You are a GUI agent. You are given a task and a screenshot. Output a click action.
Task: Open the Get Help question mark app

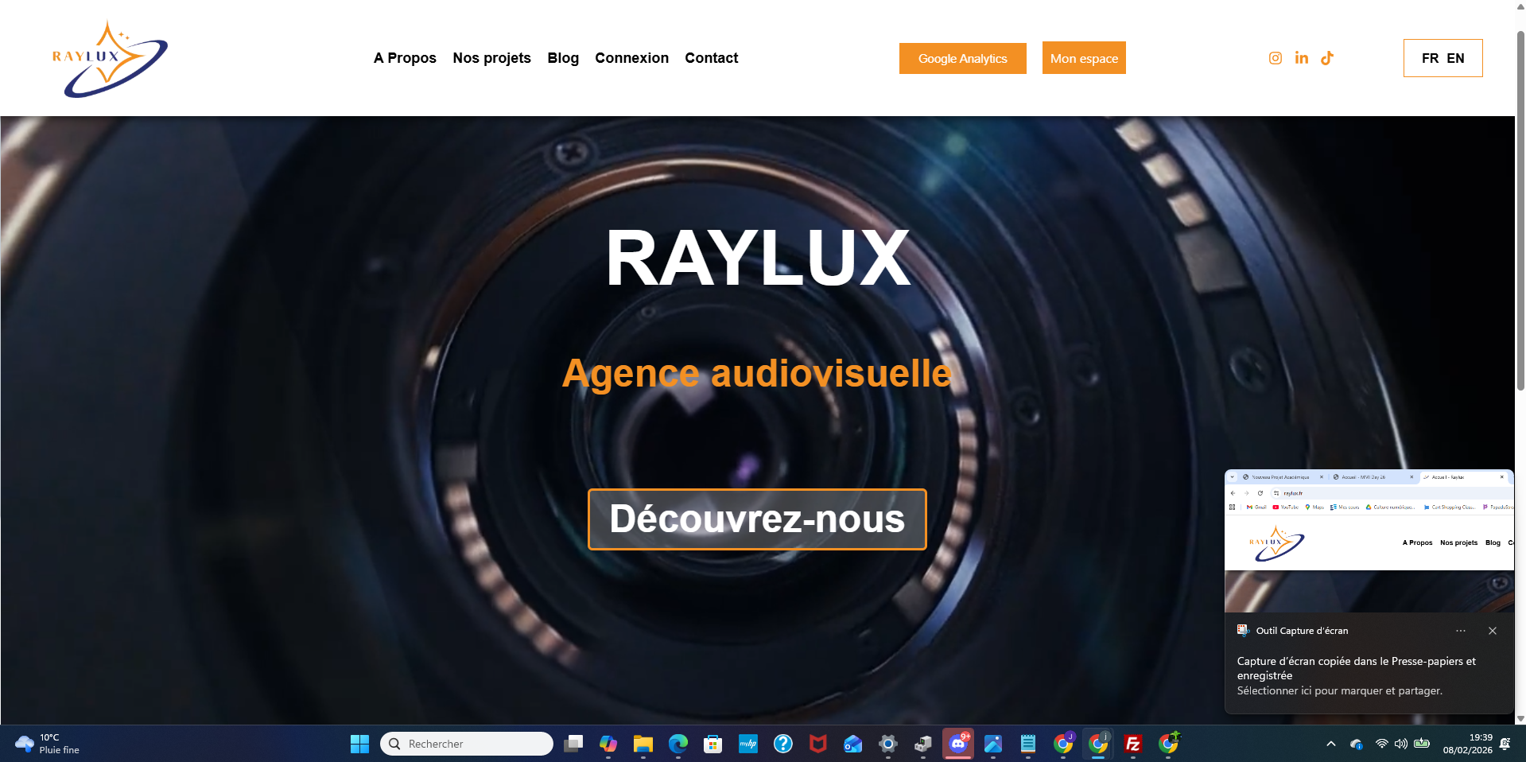tap(783, 744)
